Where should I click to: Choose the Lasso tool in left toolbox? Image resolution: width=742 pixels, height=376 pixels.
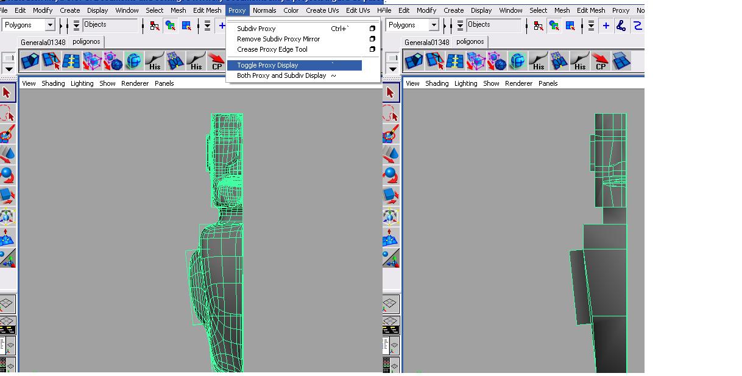7,114
